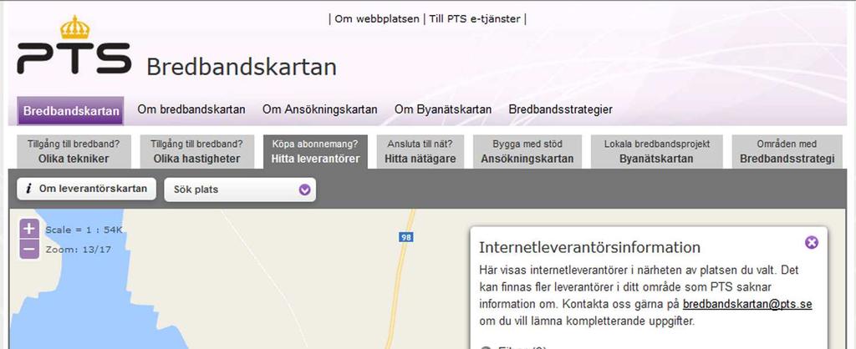
Task: Click the info icon on Om leverantörskartan
Action: click(x=28, y=189)
